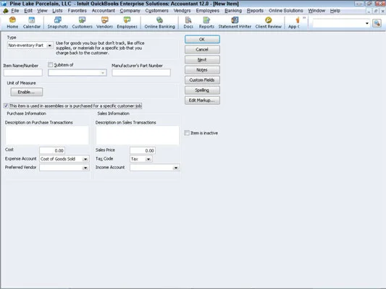The width and height of the screenshot is (386, 289).
Task: Click Next to add another item
Action: 202,60
